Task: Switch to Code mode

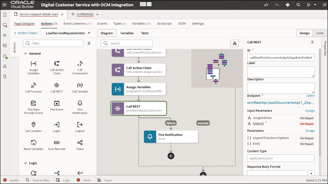Action: click(x=320, y=33)
